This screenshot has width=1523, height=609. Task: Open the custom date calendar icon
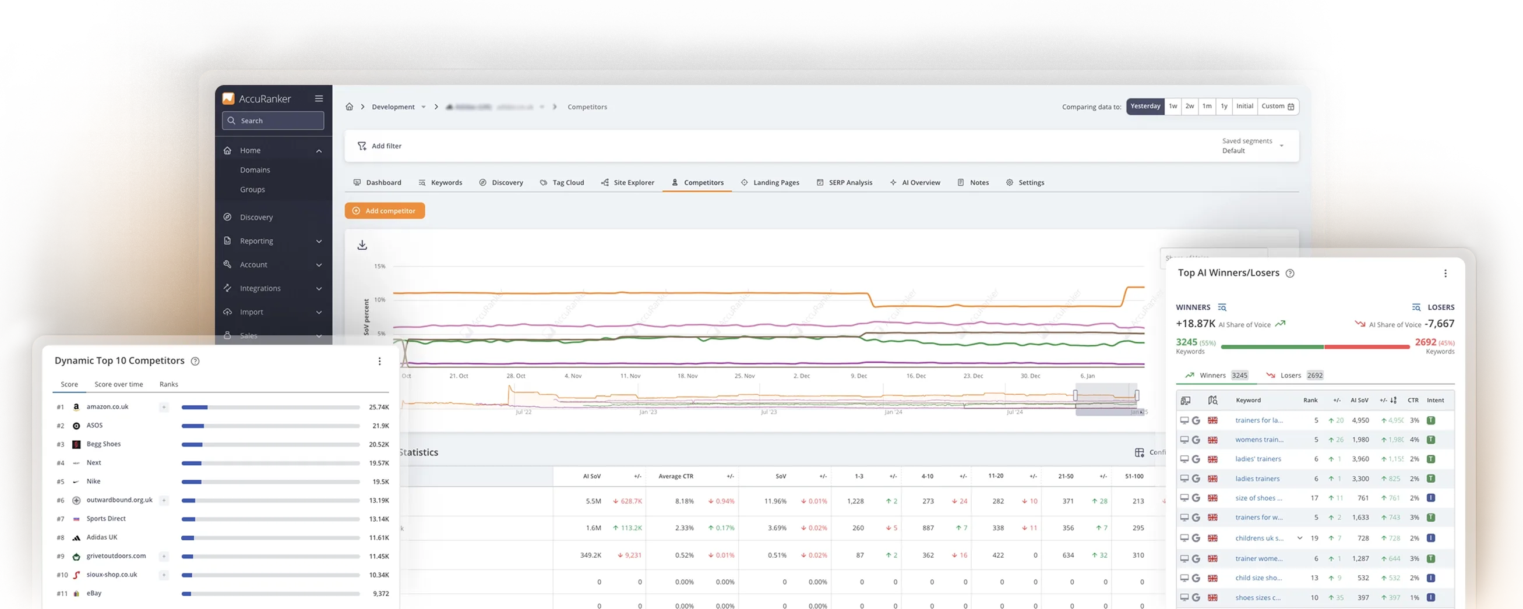click(x=1291, y=107)
